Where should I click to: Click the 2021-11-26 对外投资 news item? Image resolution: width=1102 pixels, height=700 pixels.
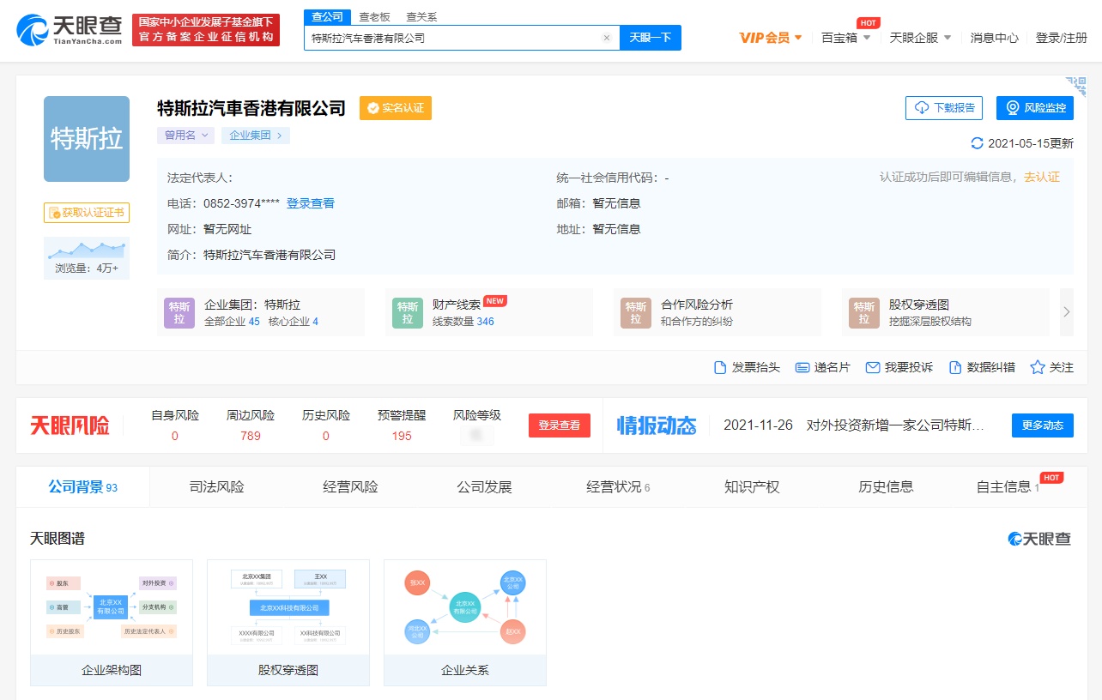[x=854, y=425]
